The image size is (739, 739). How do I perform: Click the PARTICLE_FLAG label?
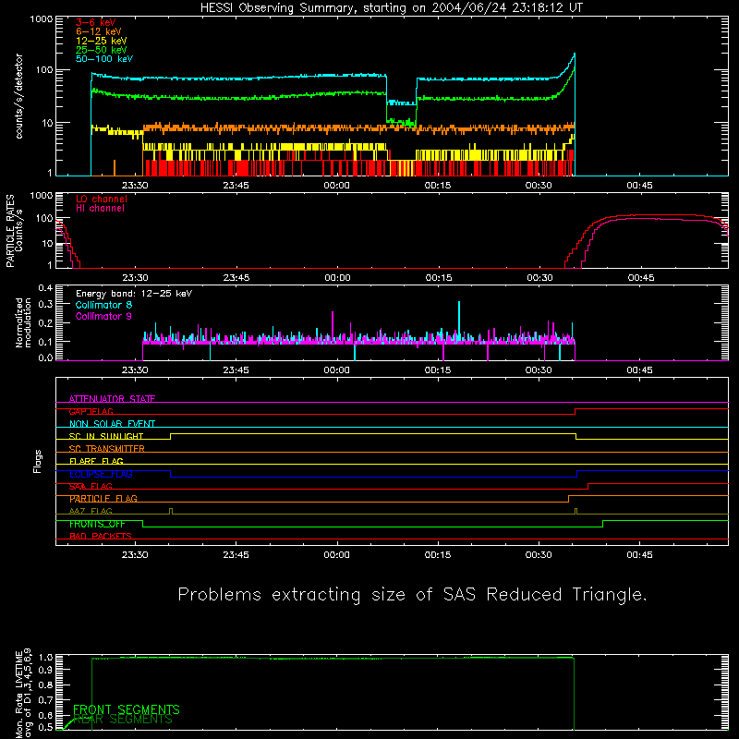click(x=103, y=499)
